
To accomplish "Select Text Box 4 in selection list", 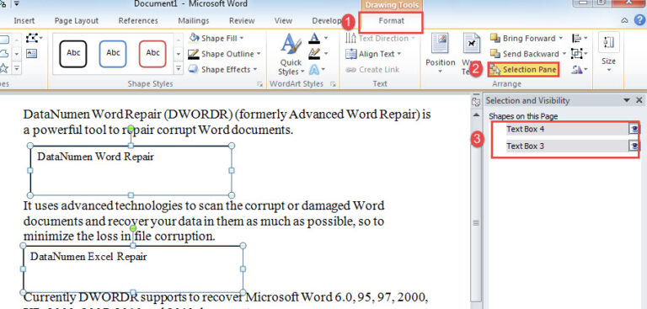I will (566, 130).
